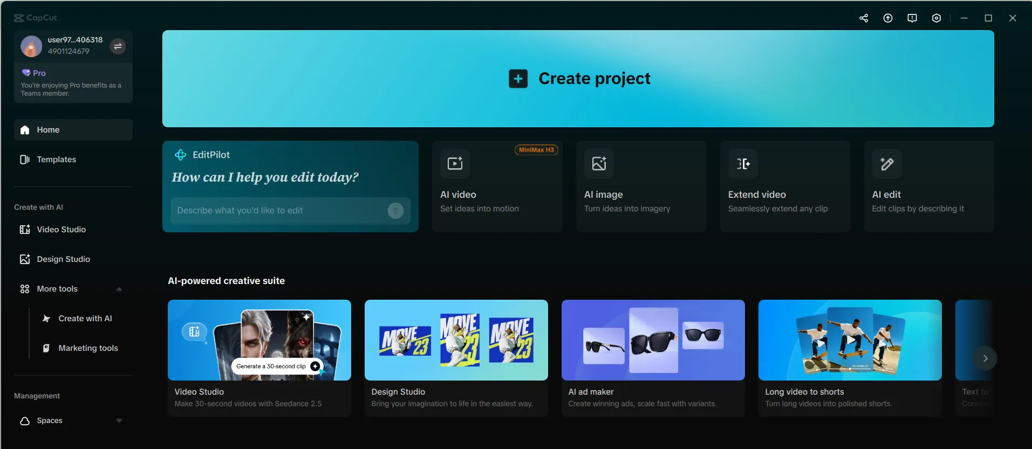Click the Video Studio sidebar icon

25,230
